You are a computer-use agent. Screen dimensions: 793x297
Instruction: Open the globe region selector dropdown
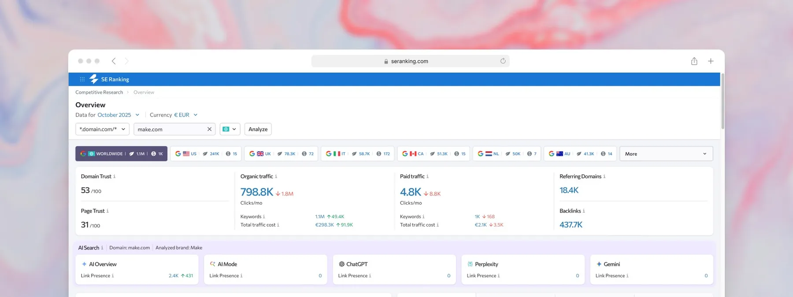[x=230, y=129]
